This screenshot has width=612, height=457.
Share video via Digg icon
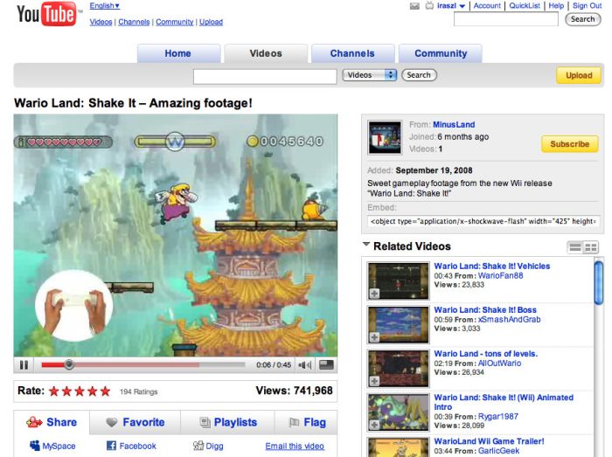pos(198,446)
